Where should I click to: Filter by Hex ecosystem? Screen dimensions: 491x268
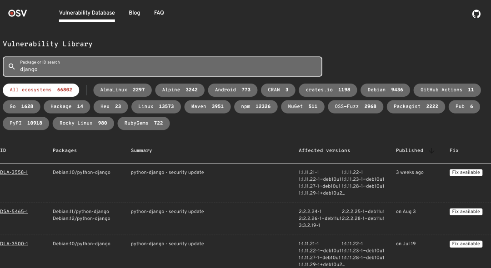point(110,107)
